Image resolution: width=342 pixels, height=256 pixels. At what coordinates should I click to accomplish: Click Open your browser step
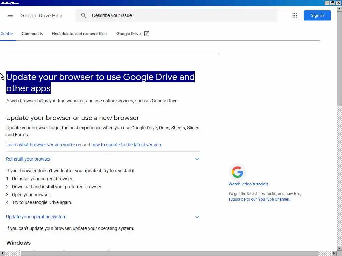pos(31,195)
